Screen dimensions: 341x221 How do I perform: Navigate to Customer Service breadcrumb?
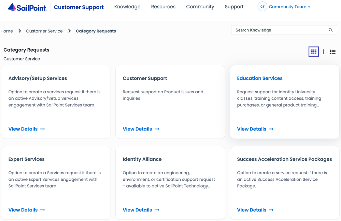coord(44,31)
